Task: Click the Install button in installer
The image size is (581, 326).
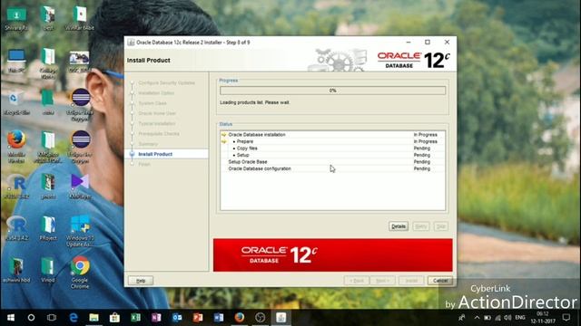Action: [x=411, y=281]
